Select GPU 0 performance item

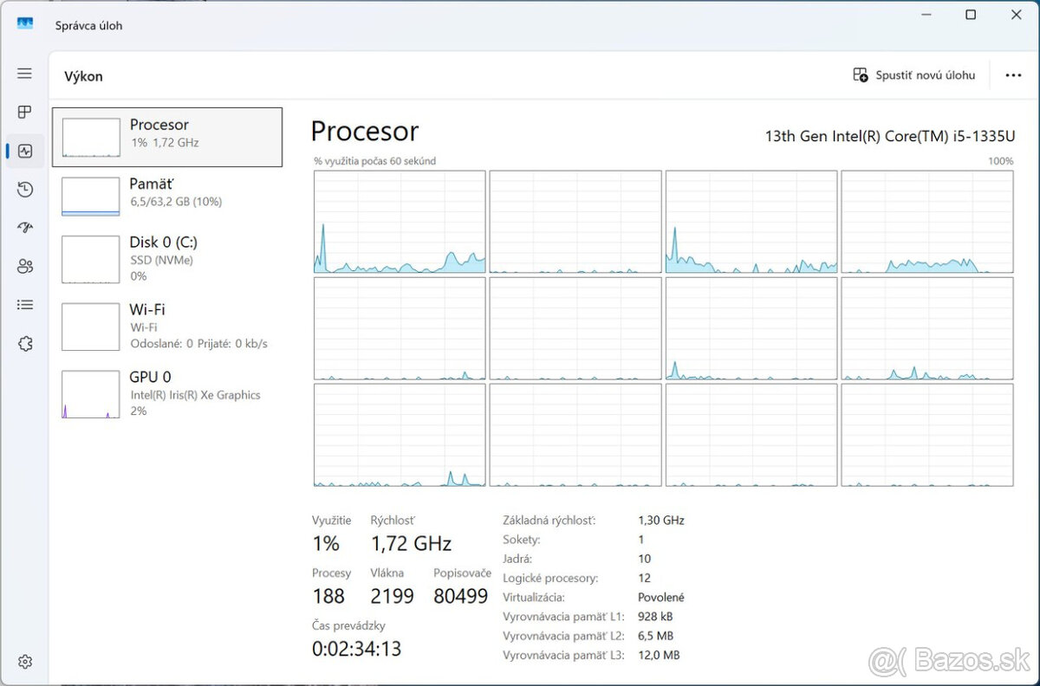167,393
